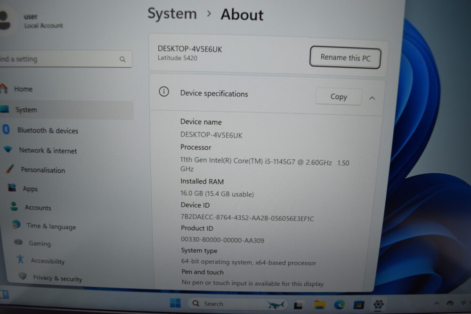Click the Device specifications info icon

164,91
